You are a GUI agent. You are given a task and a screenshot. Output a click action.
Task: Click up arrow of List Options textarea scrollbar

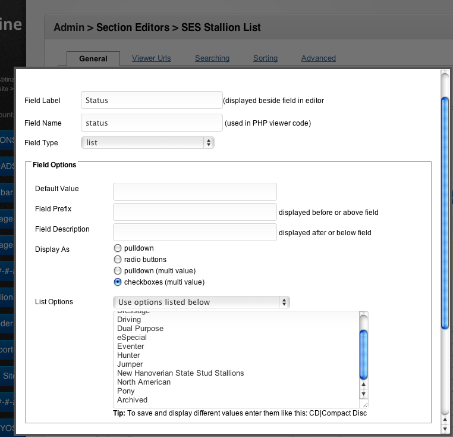point(364,385)
